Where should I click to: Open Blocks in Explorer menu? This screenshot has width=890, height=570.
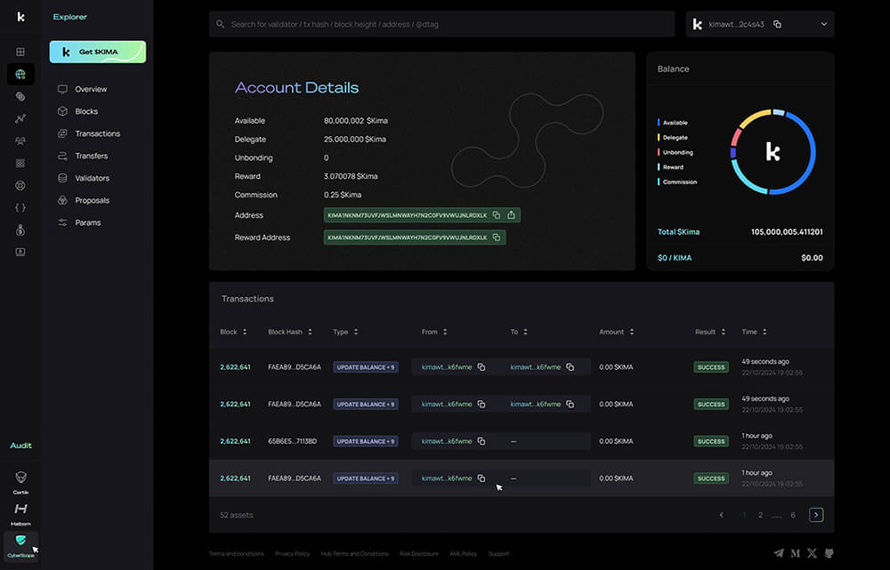point(78,112)
